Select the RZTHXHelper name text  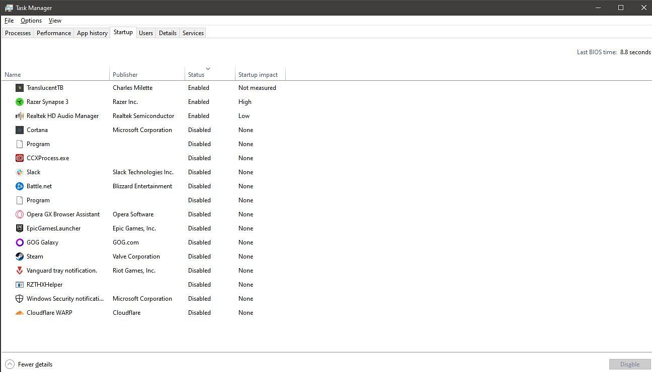(x=45, y=285)
